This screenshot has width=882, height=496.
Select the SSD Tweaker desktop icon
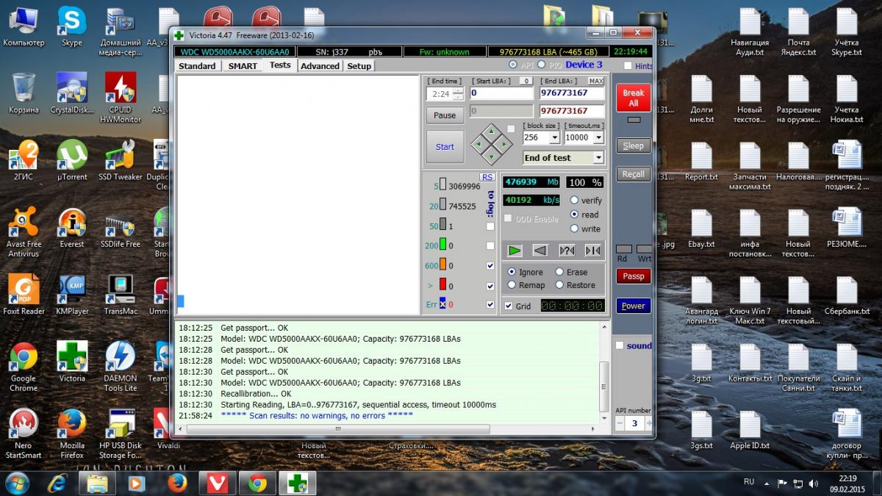(x=121, y=159)
